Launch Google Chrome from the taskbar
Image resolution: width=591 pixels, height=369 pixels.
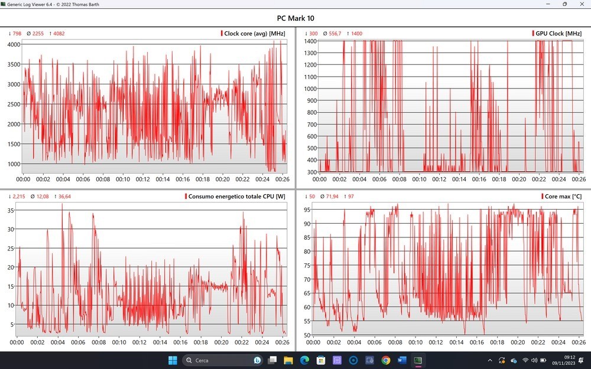click(x=386, y=360)
